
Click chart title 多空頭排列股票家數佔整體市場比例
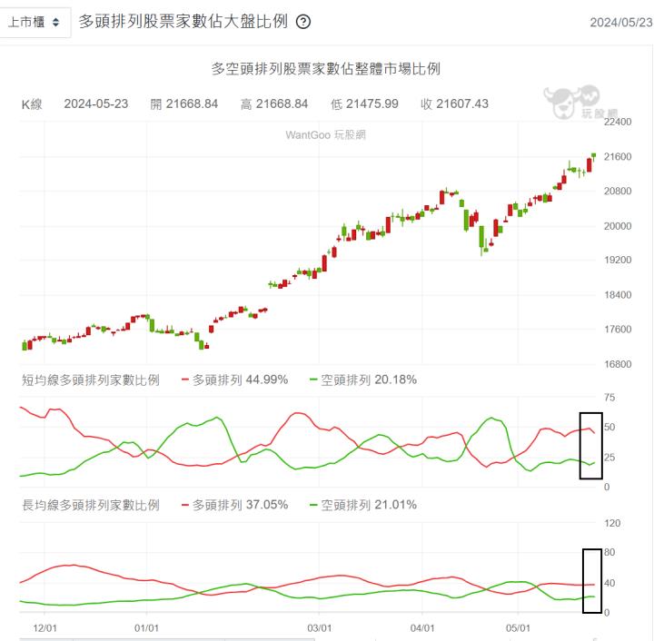[326, 69]
